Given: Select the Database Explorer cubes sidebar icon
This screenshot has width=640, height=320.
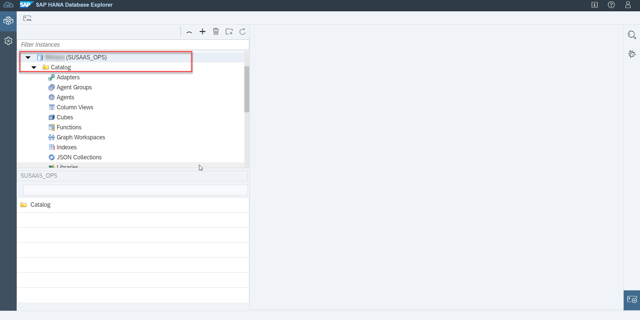Looking at the screenshot, I should coord(8,21).
